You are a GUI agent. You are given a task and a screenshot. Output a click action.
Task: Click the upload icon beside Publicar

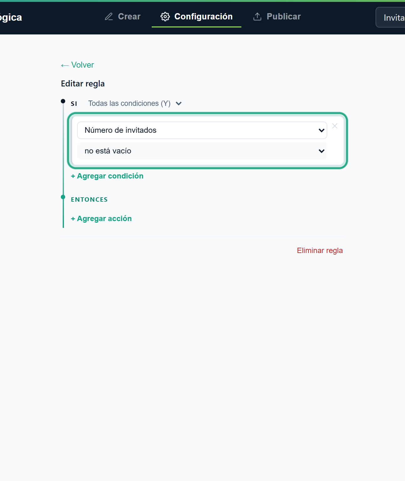click(257, 17)
